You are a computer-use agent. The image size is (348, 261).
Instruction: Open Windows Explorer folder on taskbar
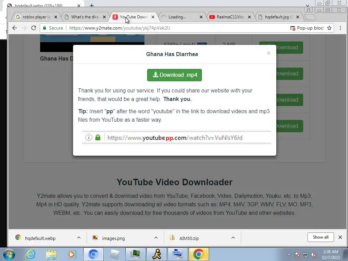[x=51, y=254]
